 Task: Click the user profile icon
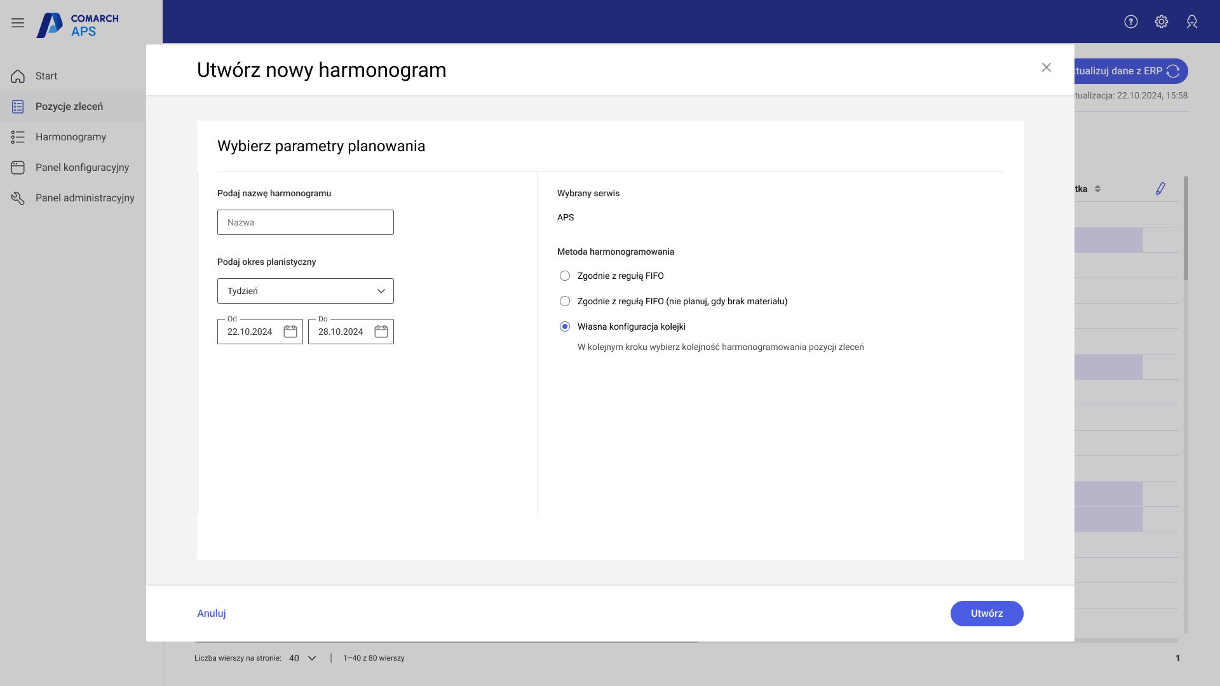click(x=1191, y=22)
